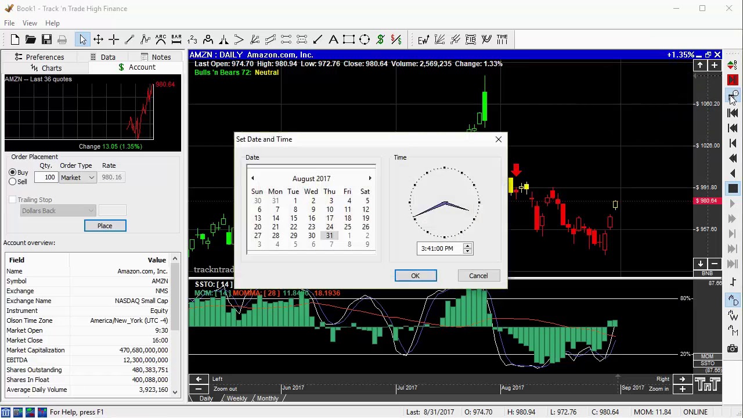Select the green dollar sign tool
Screen dimensions: 743x418
pos(380,39)
